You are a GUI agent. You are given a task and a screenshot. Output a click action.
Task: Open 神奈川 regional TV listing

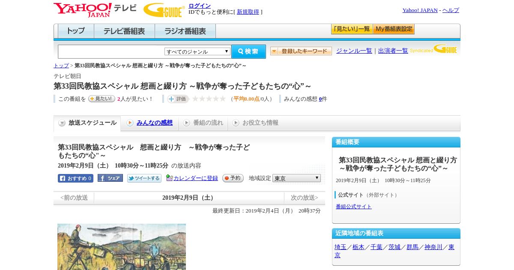coord(433,247)
